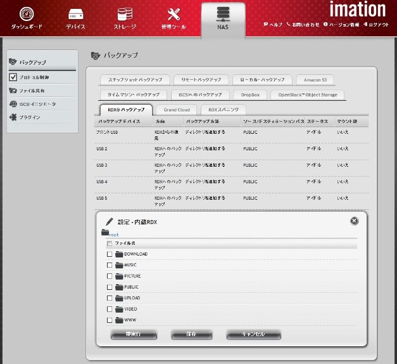Select the RDX Backup (RDX®バックアップ) tab
397x364 pixels.
point(126,110)
